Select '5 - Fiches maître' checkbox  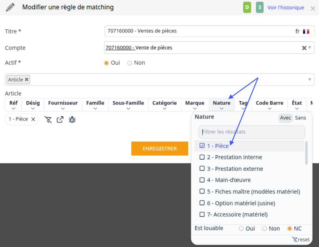click(202, 191)
